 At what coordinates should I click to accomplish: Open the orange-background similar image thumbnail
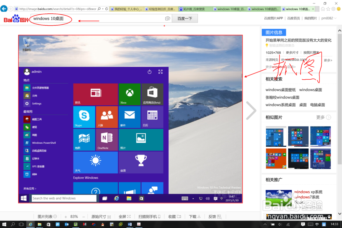pos(276,159)
